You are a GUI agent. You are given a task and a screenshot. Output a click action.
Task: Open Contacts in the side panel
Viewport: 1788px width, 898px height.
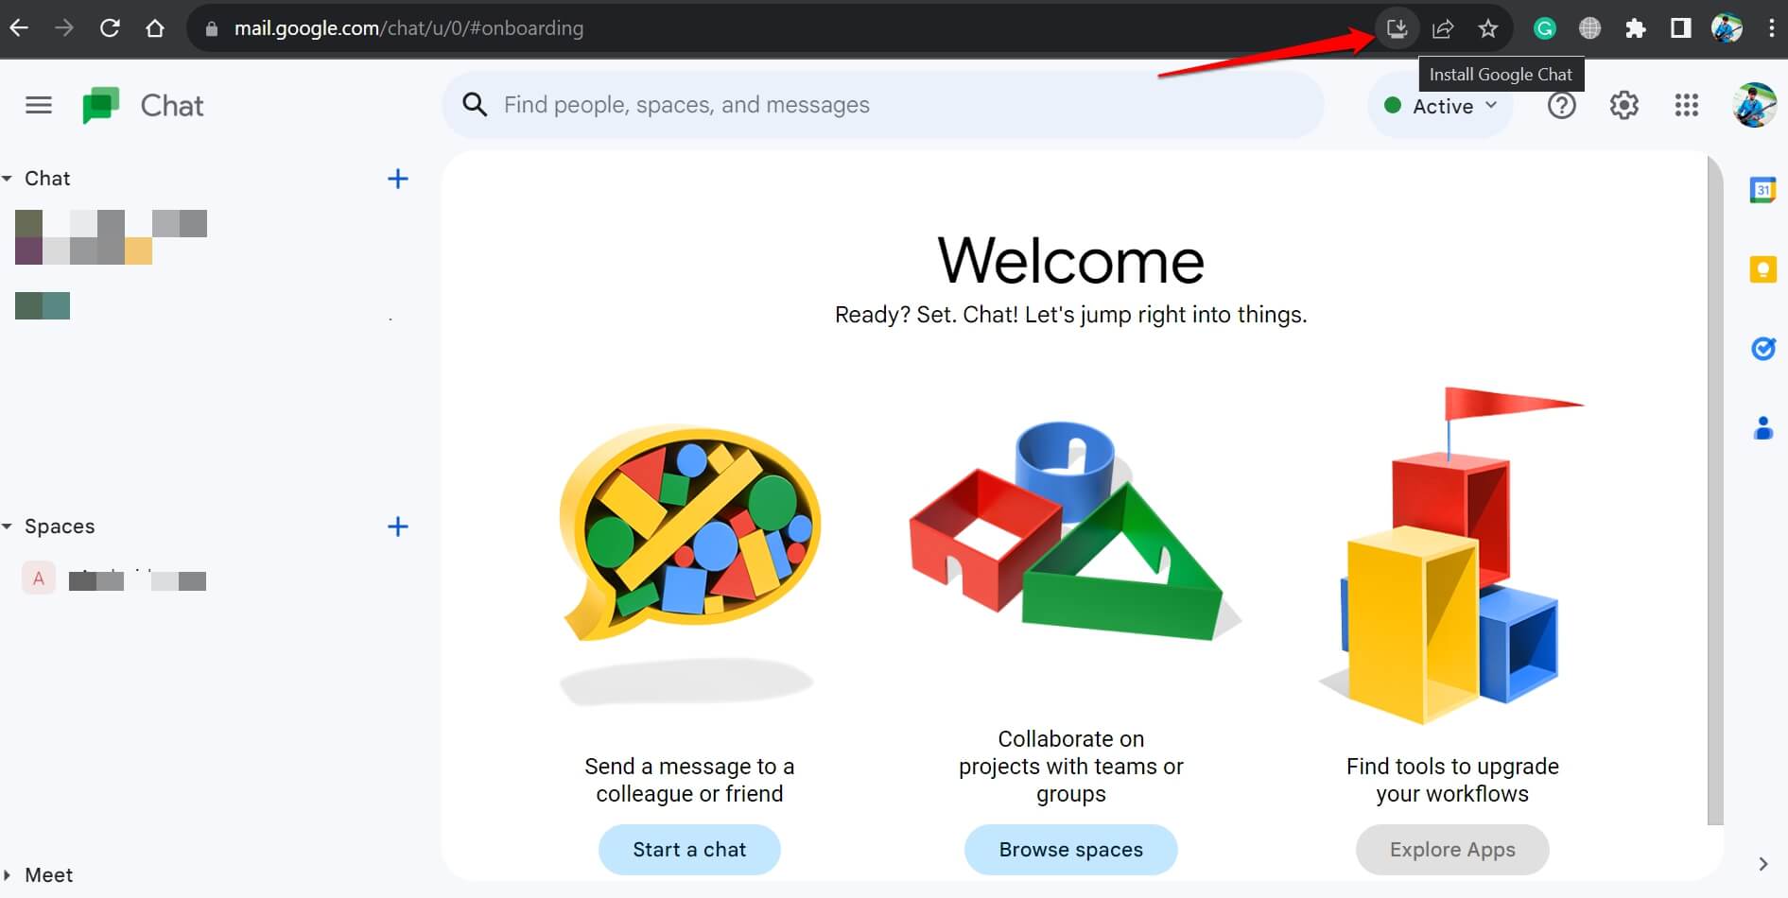[x=1762, y=428]
